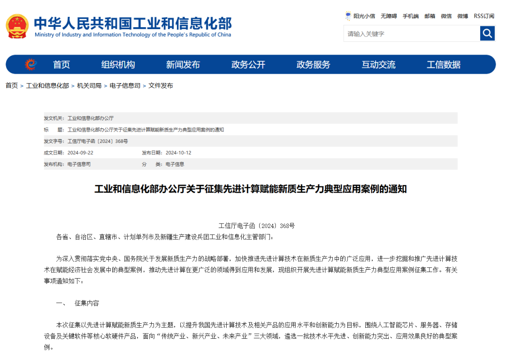
Task: Click the section heading 一、征集内容
Action: click(x=77, y=304)
